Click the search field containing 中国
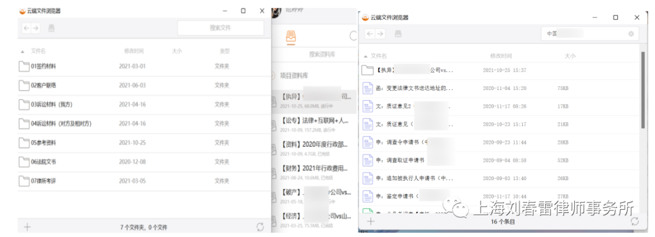Viewport: 655px width, 237px height. coord(589,34)
